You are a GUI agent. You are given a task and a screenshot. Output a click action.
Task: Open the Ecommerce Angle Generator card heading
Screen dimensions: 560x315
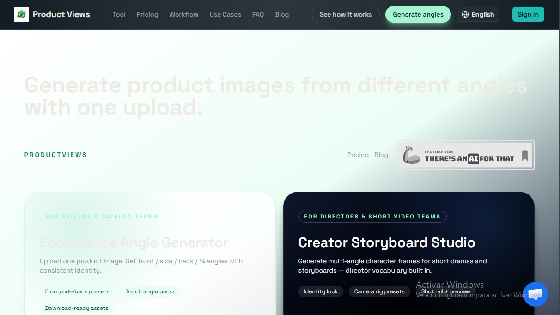coord(134,242)
